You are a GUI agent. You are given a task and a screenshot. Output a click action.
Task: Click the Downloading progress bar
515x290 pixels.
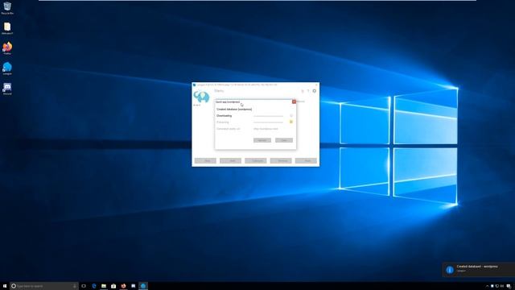(268, 116)
